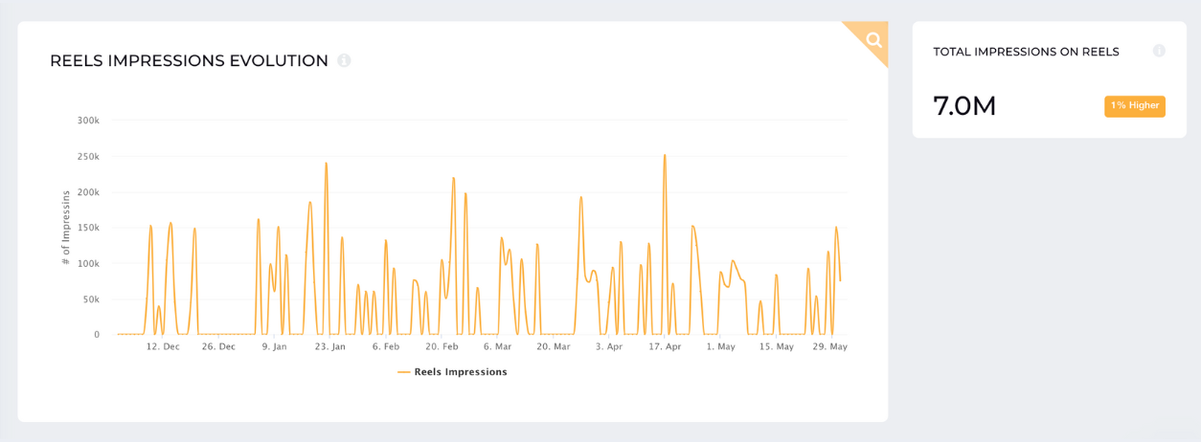The height and width of the screenshot is (442, 1201).
Task: Click the Reels Impressions Evolution title
Action: (189, 60)
